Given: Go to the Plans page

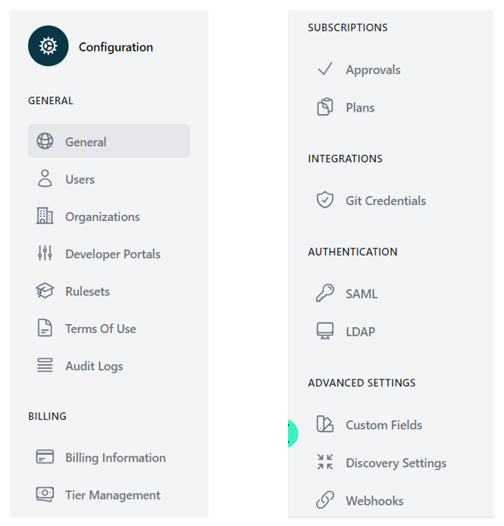Looking at the screenshot, I should (x=359, y=108).
